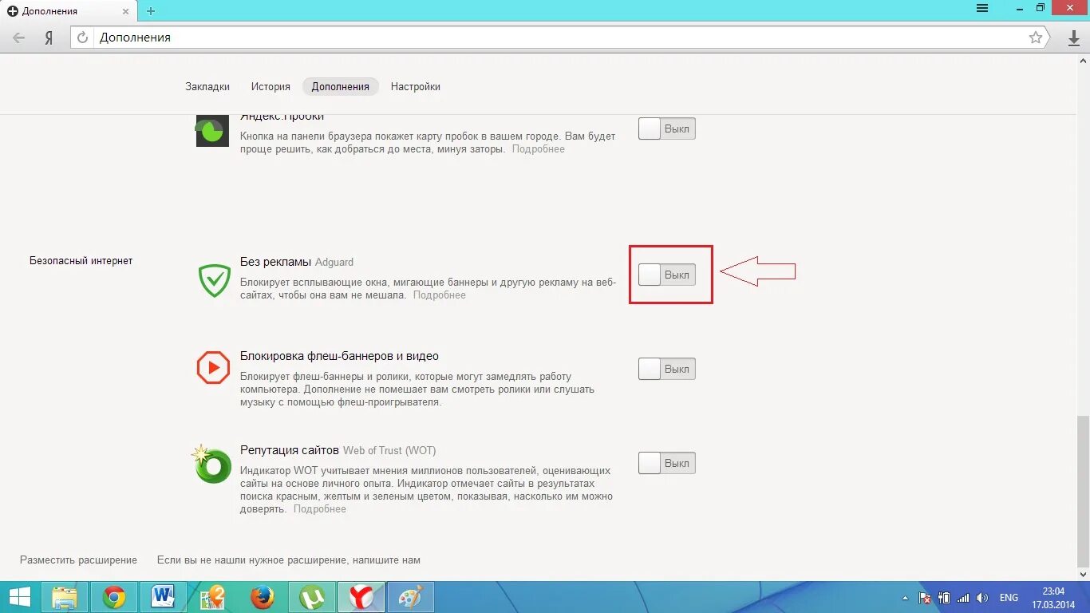Open the taskbar app with orange number 2
1090x613 pixels.
coord(213,597)
